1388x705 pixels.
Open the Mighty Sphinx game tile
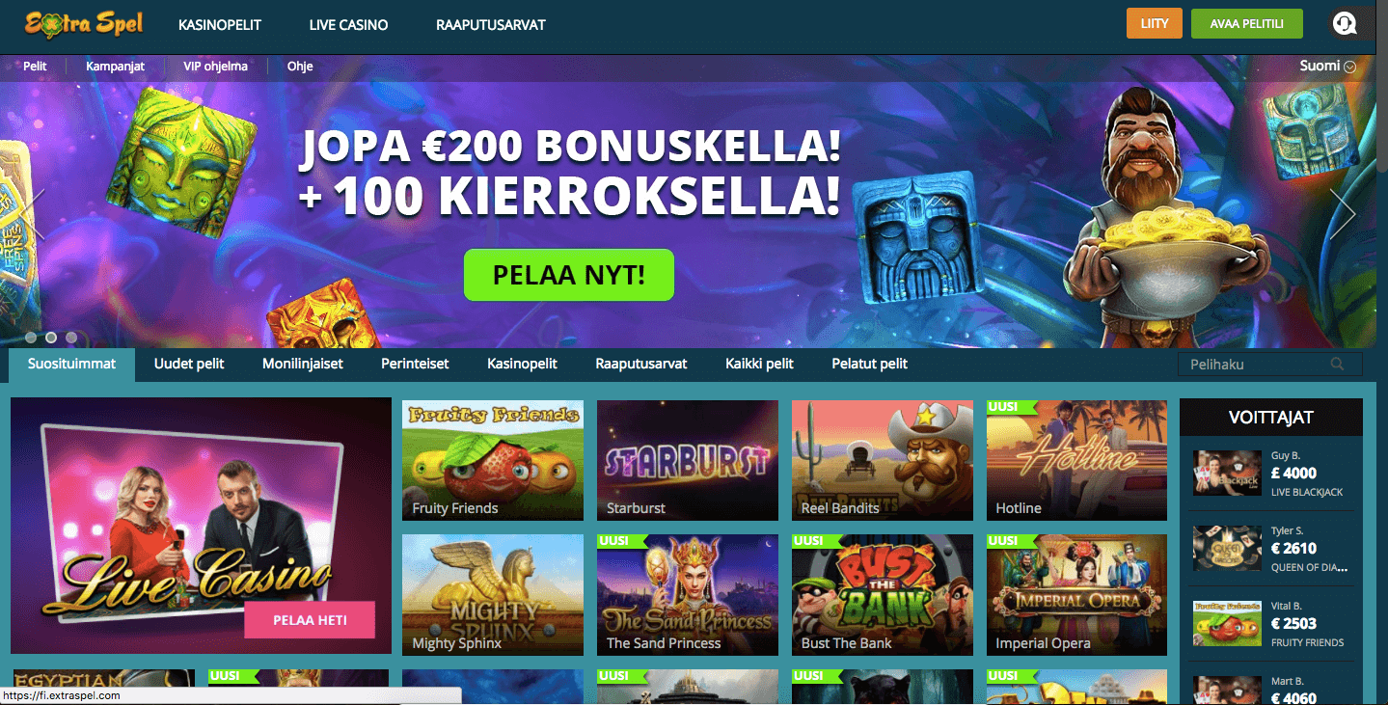tap(493, 595)
